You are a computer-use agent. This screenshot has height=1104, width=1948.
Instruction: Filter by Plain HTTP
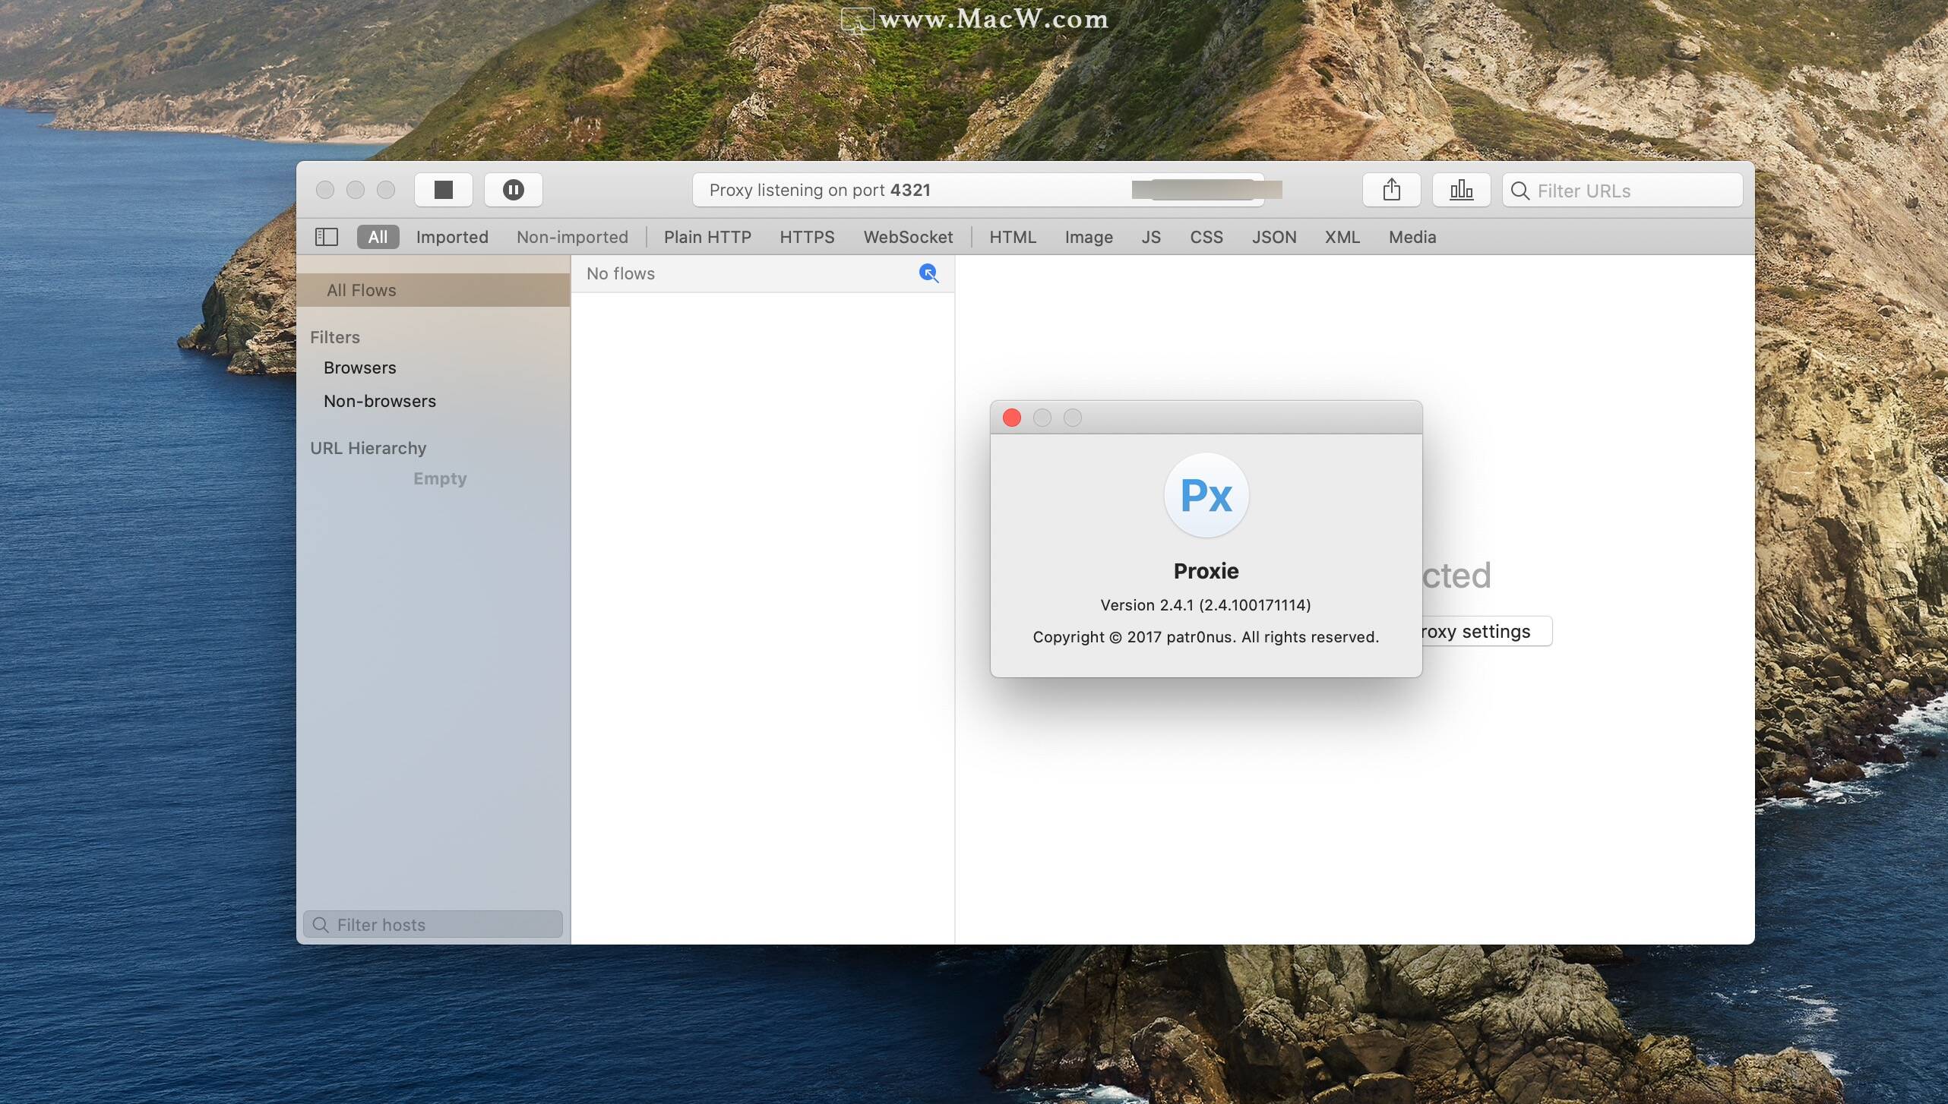pyautogui.click(x=707, y=237)
